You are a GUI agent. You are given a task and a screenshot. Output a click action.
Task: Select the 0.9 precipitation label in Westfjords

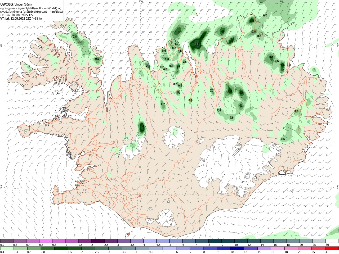point(97,59)
